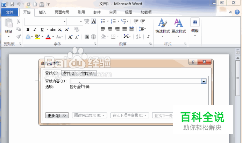Open the Word Help question icon
Viewport: 242px width, 143px height.
(x=237, y=12)
